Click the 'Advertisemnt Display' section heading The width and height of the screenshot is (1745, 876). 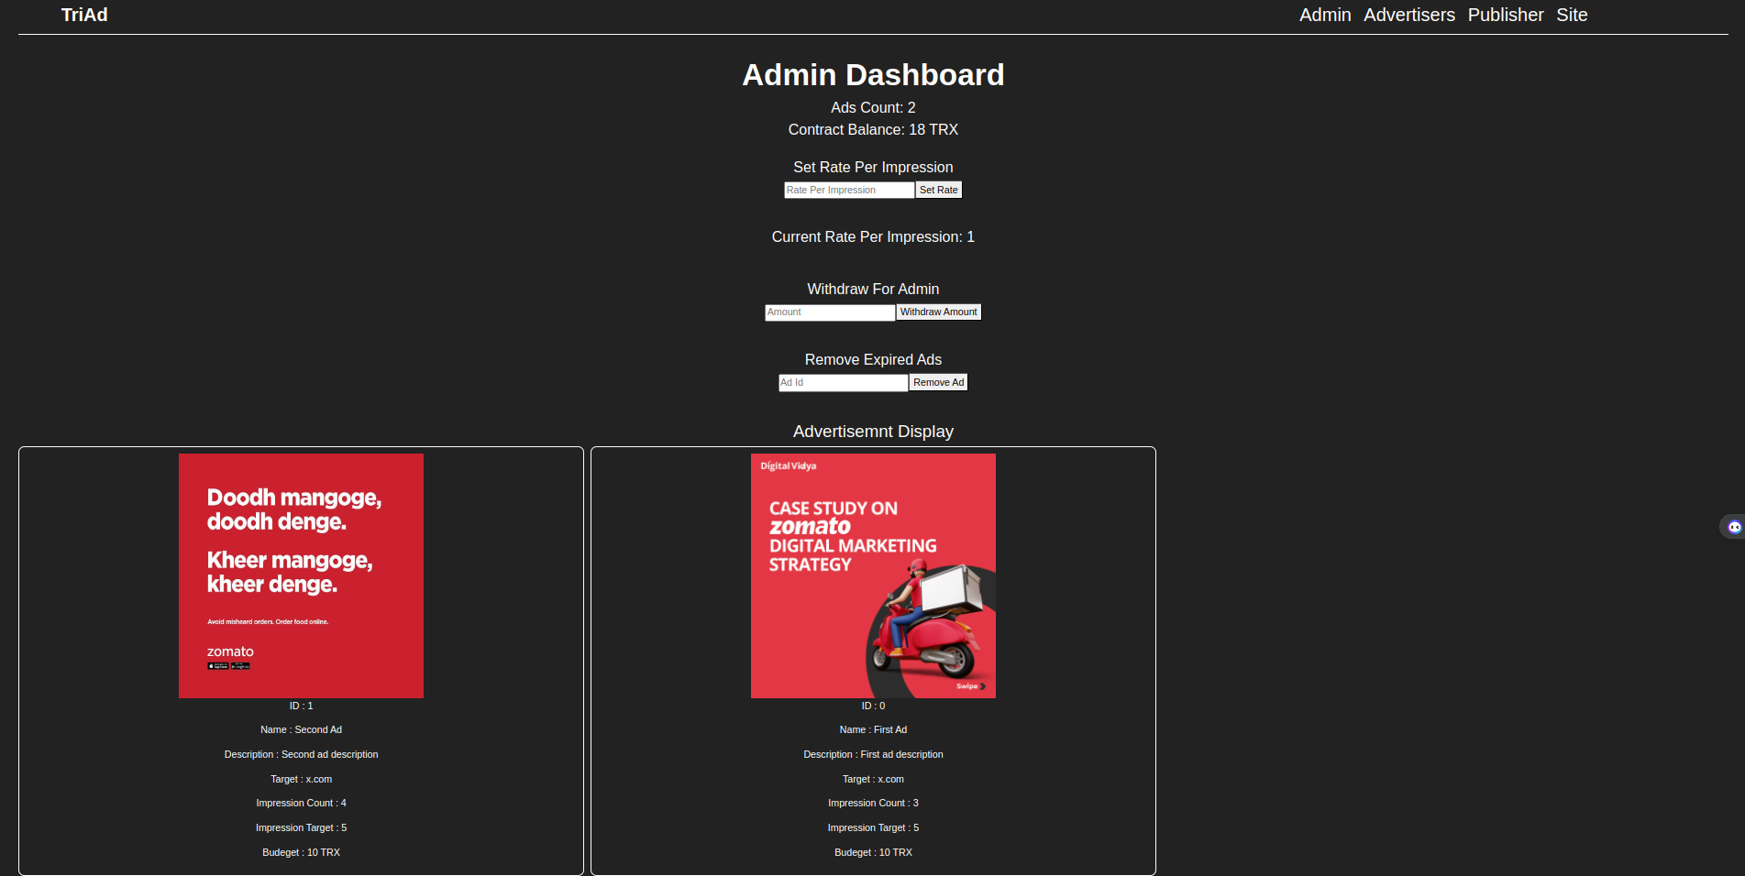pos(873,432)
